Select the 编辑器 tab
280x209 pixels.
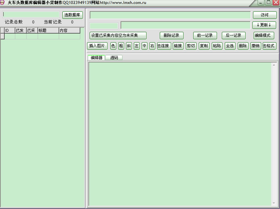tap(96, 58)
